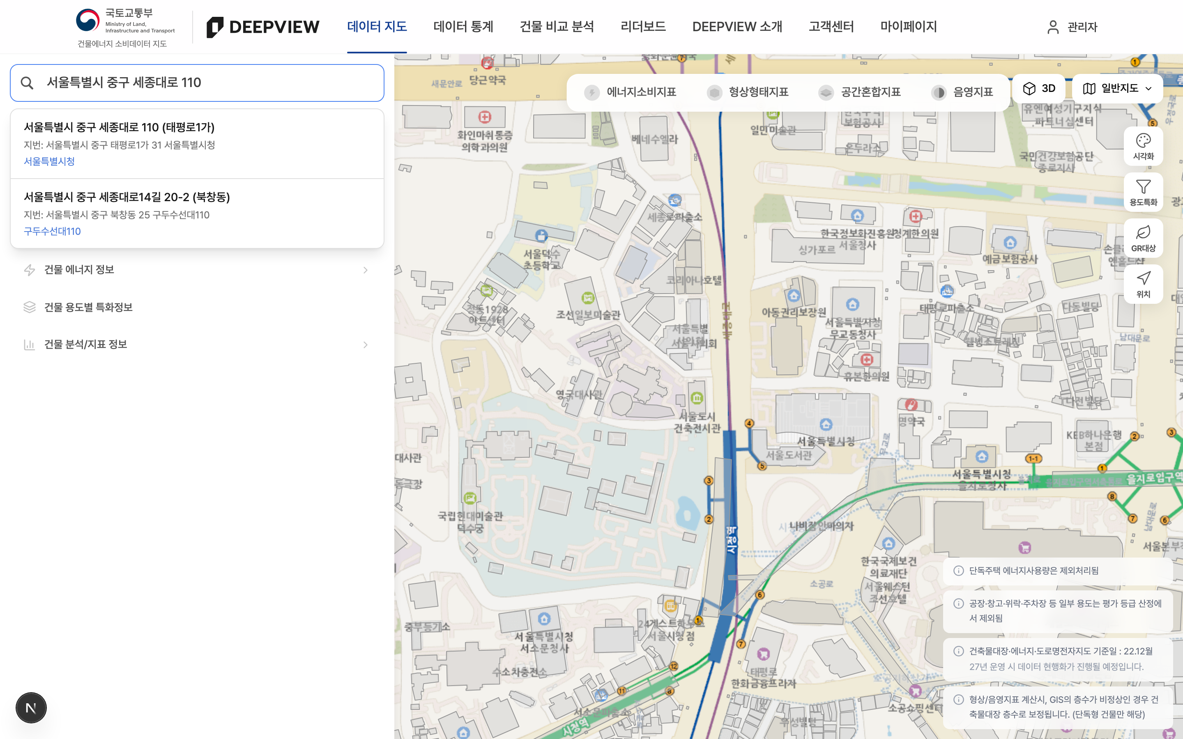Toggle the 음영지표 layer
Screen dimensions: 1183x739
962,92
